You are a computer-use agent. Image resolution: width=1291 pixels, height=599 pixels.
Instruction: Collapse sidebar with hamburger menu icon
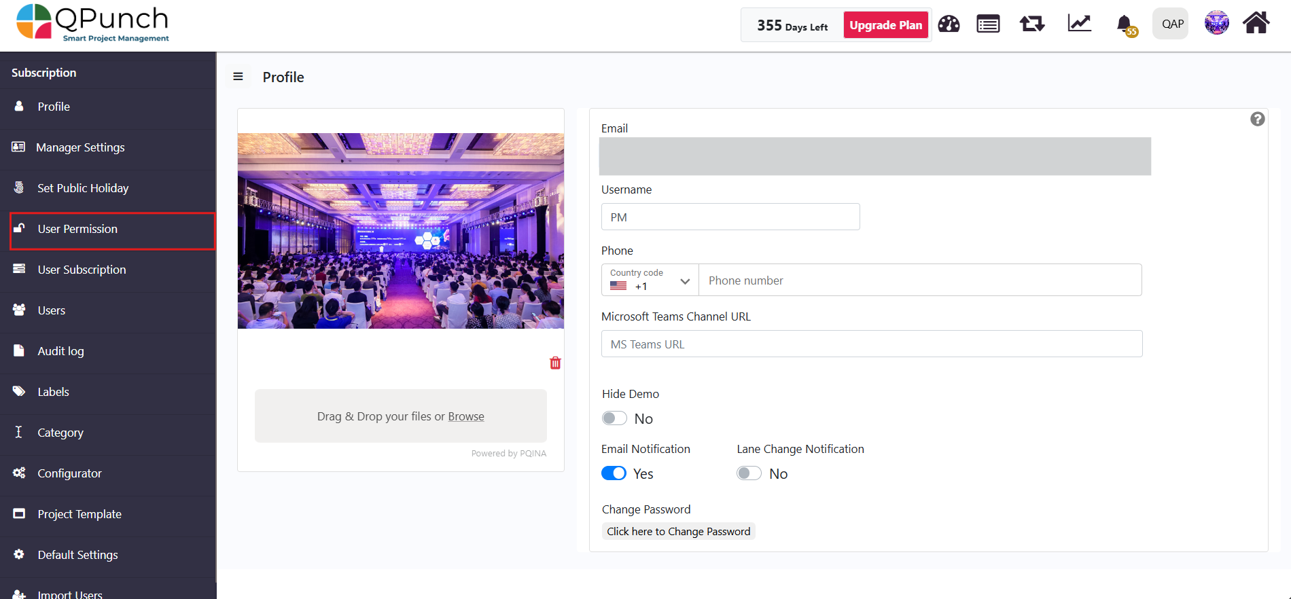coord(238,77)
